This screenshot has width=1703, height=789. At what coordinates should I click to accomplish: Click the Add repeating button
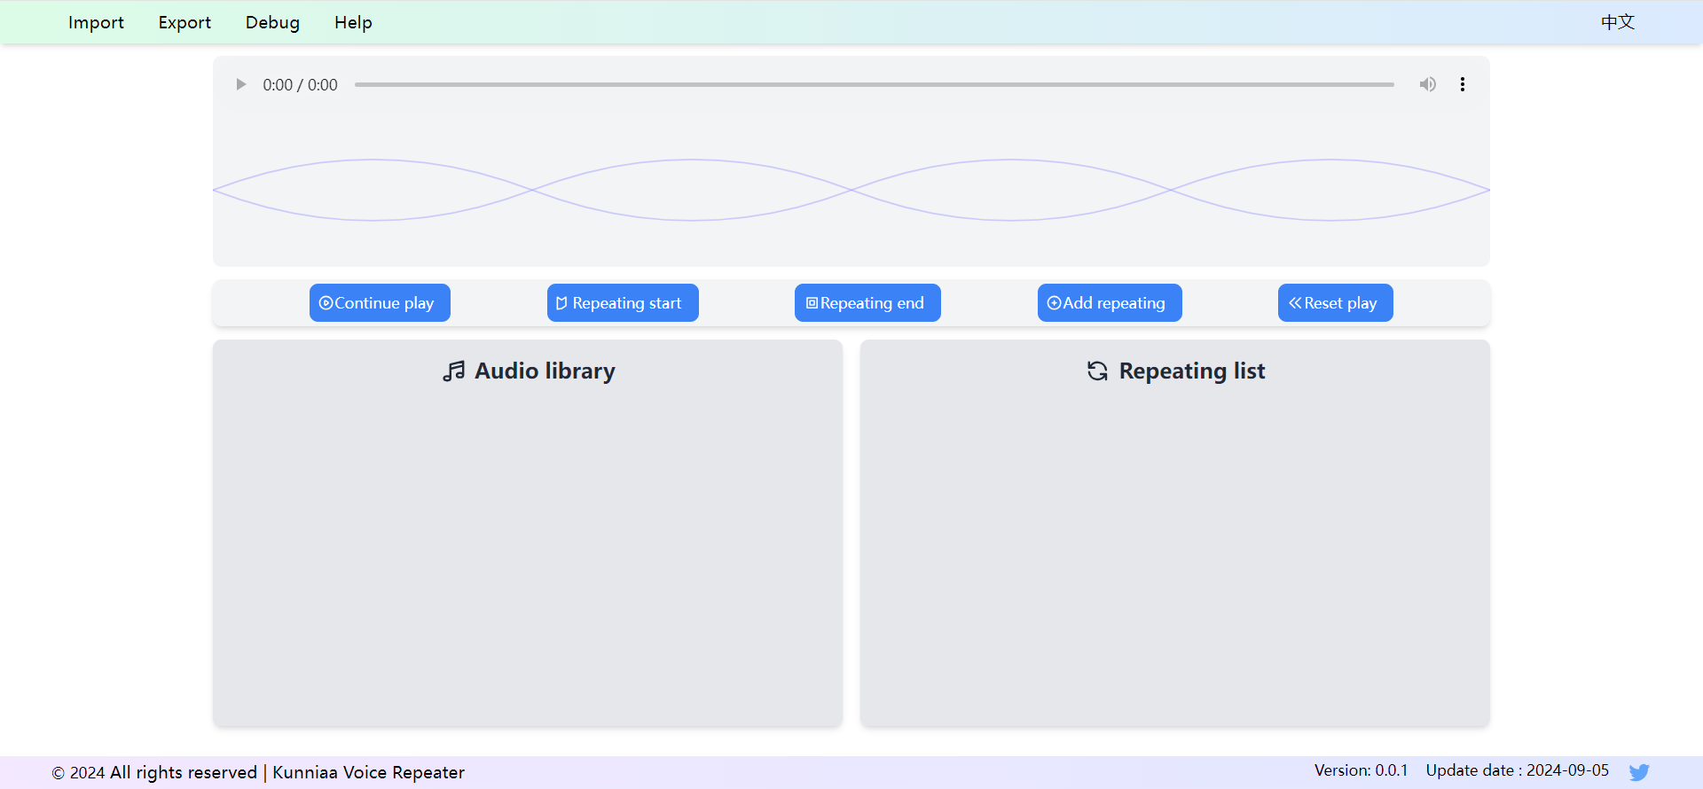coord(1110,303)
